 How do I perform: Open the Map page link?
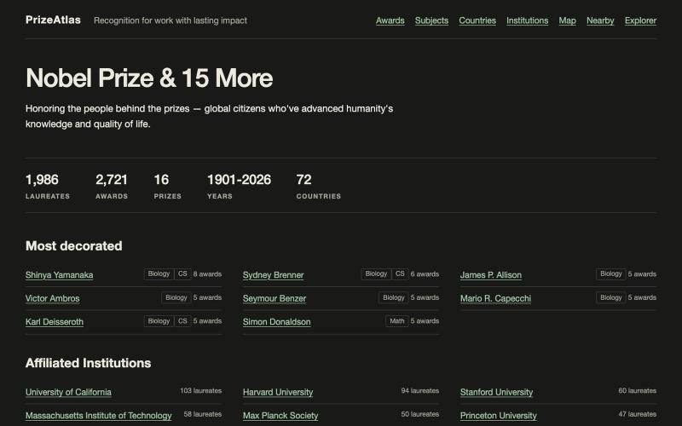click(567, 20)
